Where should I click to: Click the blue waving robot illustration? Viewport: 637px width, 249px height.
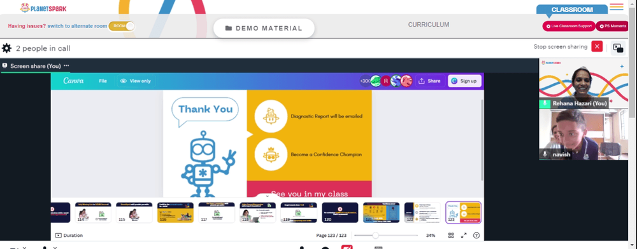[208, 164]
